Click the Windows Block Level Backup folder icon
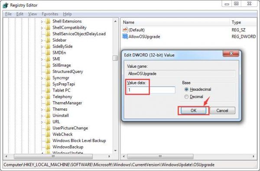The height and width of the screenshot is (171, 260). pyautogui.click(x=48, y=141)
